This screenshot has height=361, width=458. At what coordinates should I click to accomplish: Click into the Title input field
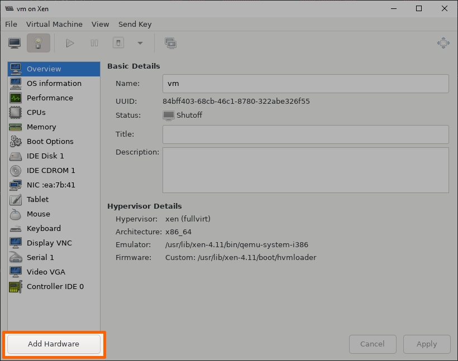(x=306, y=134)
